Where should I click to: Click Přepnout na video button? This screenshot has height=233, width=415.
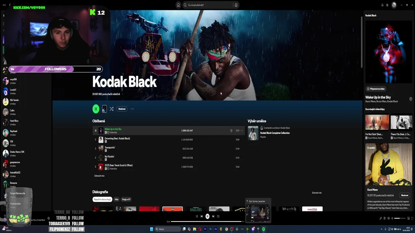[x=376, y=89]
